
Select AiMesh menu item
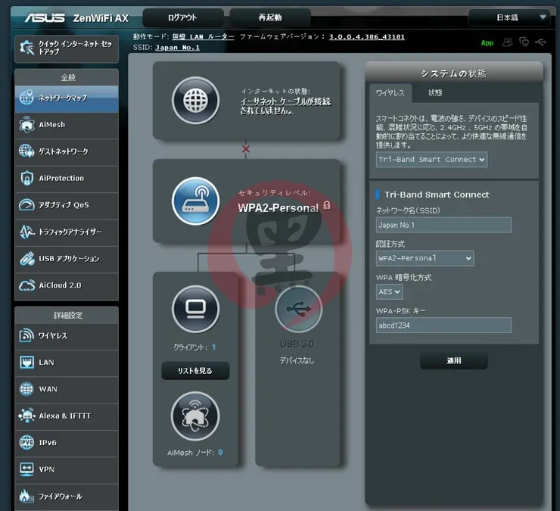67,125
